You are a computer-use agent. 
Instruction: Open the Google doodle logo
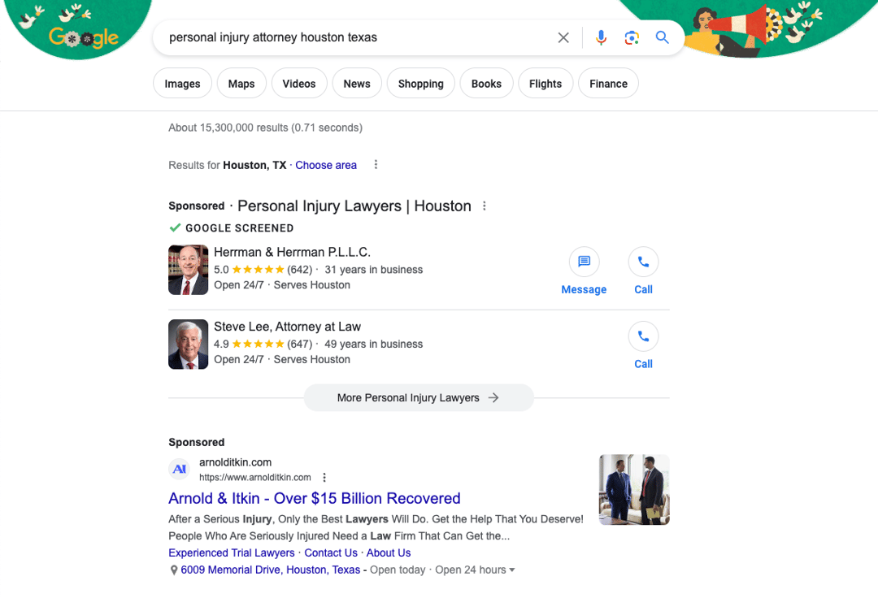(84, 37)
